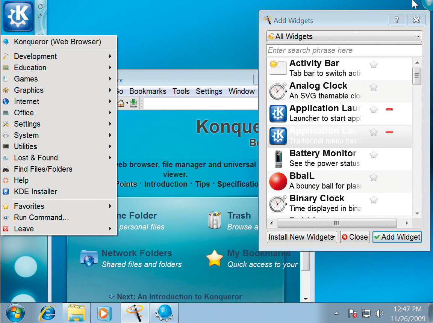This screenshot has height=323, width=433.
Task: Click the Konqueror location address bar
Action: tap(201, 104)
